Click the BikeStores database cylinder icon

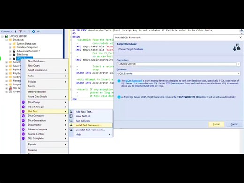coord(14,55)
